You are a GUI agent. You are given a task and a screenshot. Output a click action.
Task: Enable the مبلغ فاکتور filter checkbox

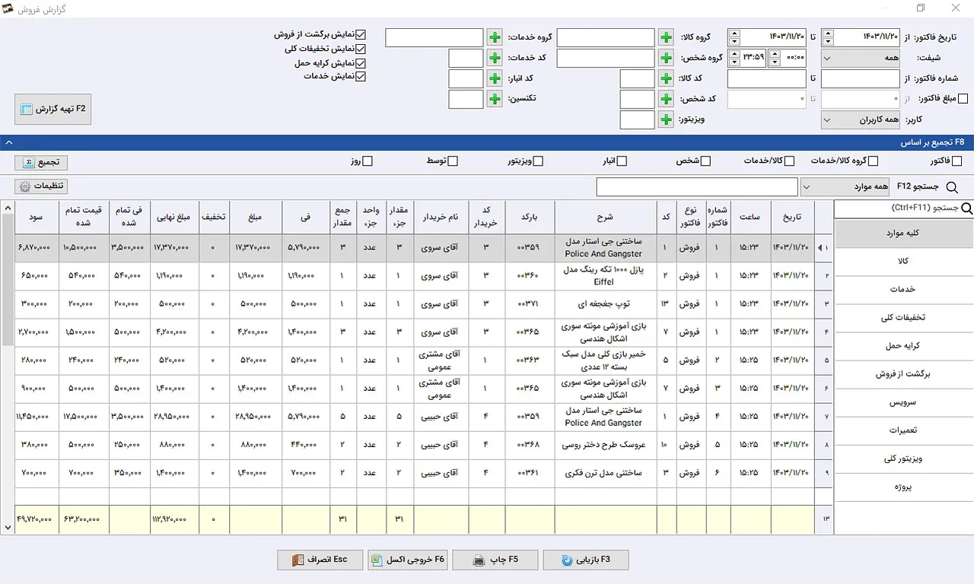tap(963, 99)
